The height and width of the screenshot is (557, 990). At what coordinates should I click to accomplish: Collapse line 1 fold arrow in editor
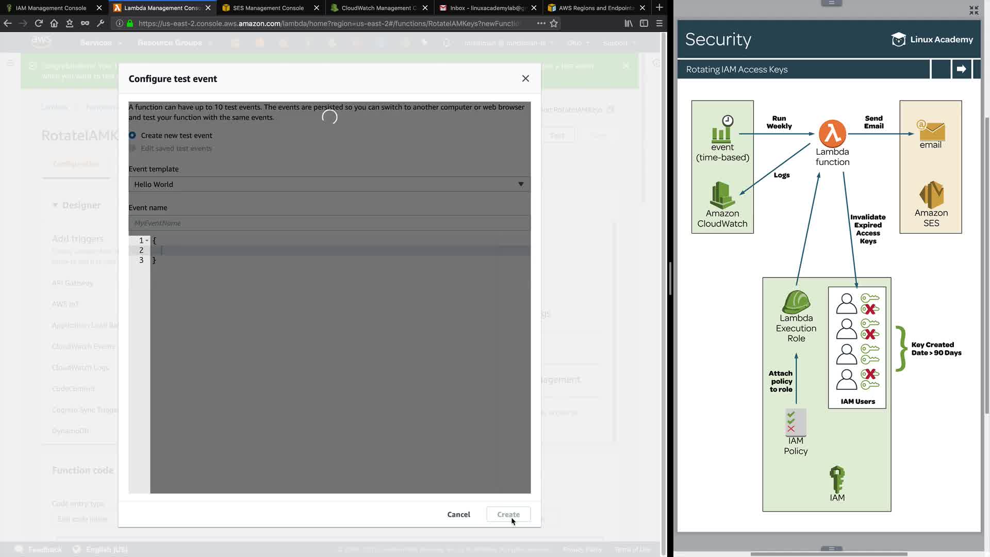(147, 240)
